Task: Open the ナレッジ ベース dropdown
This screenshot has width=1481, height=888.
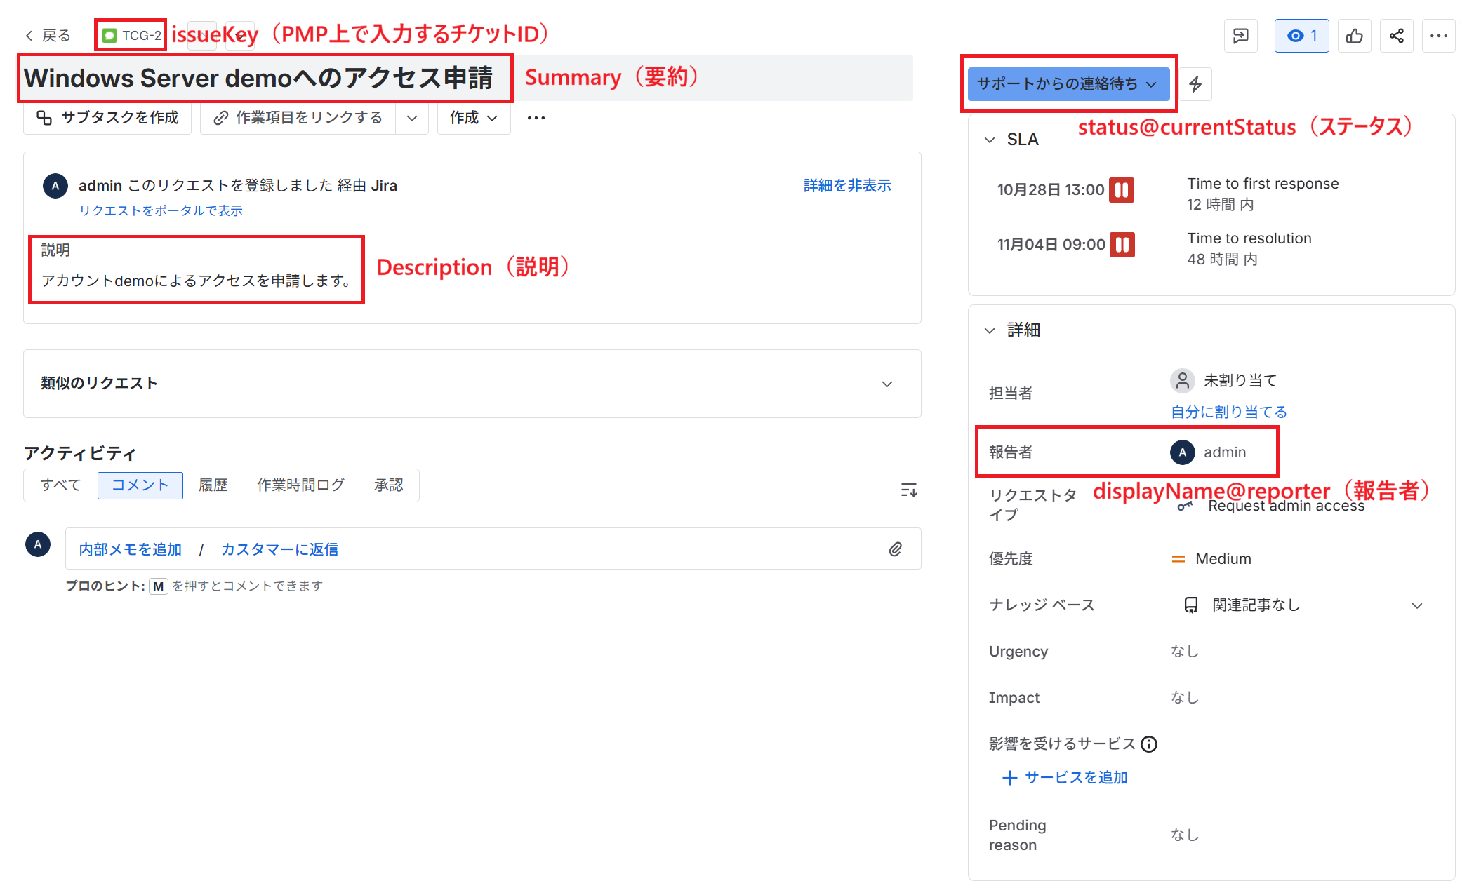Action: coord(1416,605)
